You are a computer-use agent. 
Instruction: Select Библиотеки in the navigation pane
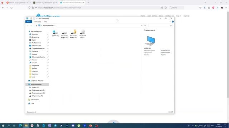tap(34, 100)
